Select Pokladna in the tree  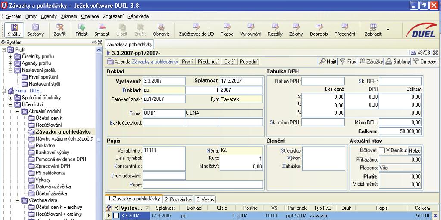pos(45,145)
